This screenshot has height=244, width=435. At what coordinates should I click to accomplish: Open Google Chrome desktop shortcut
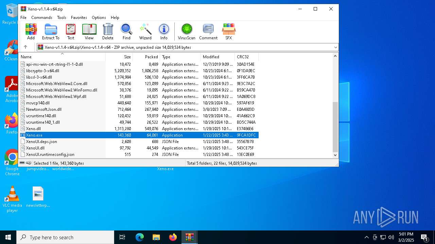point(12,162)
